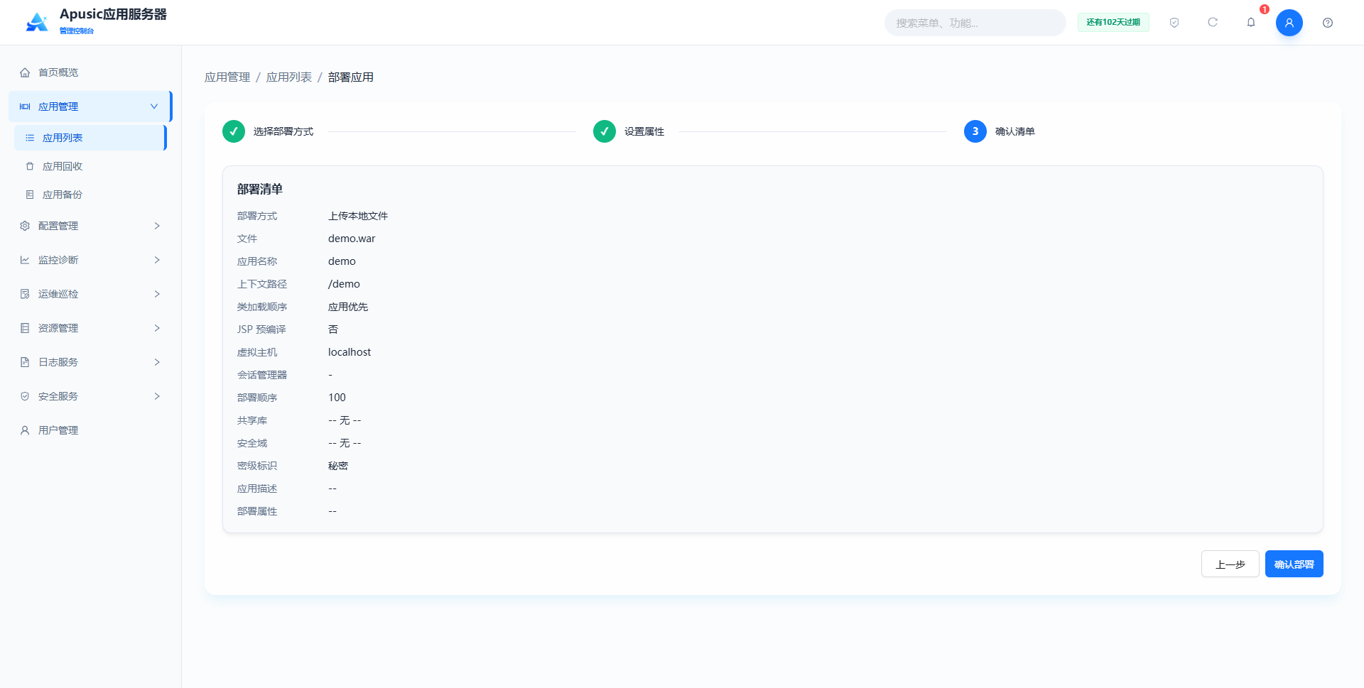Viewport: 1364px width, 688px height.
Task: Expand the 资源管理 chevron
Action: click(x=157, y=328)
